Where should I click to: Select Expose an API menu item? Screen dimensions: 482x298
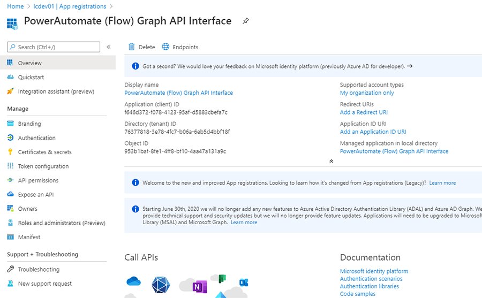coord(35,195)
